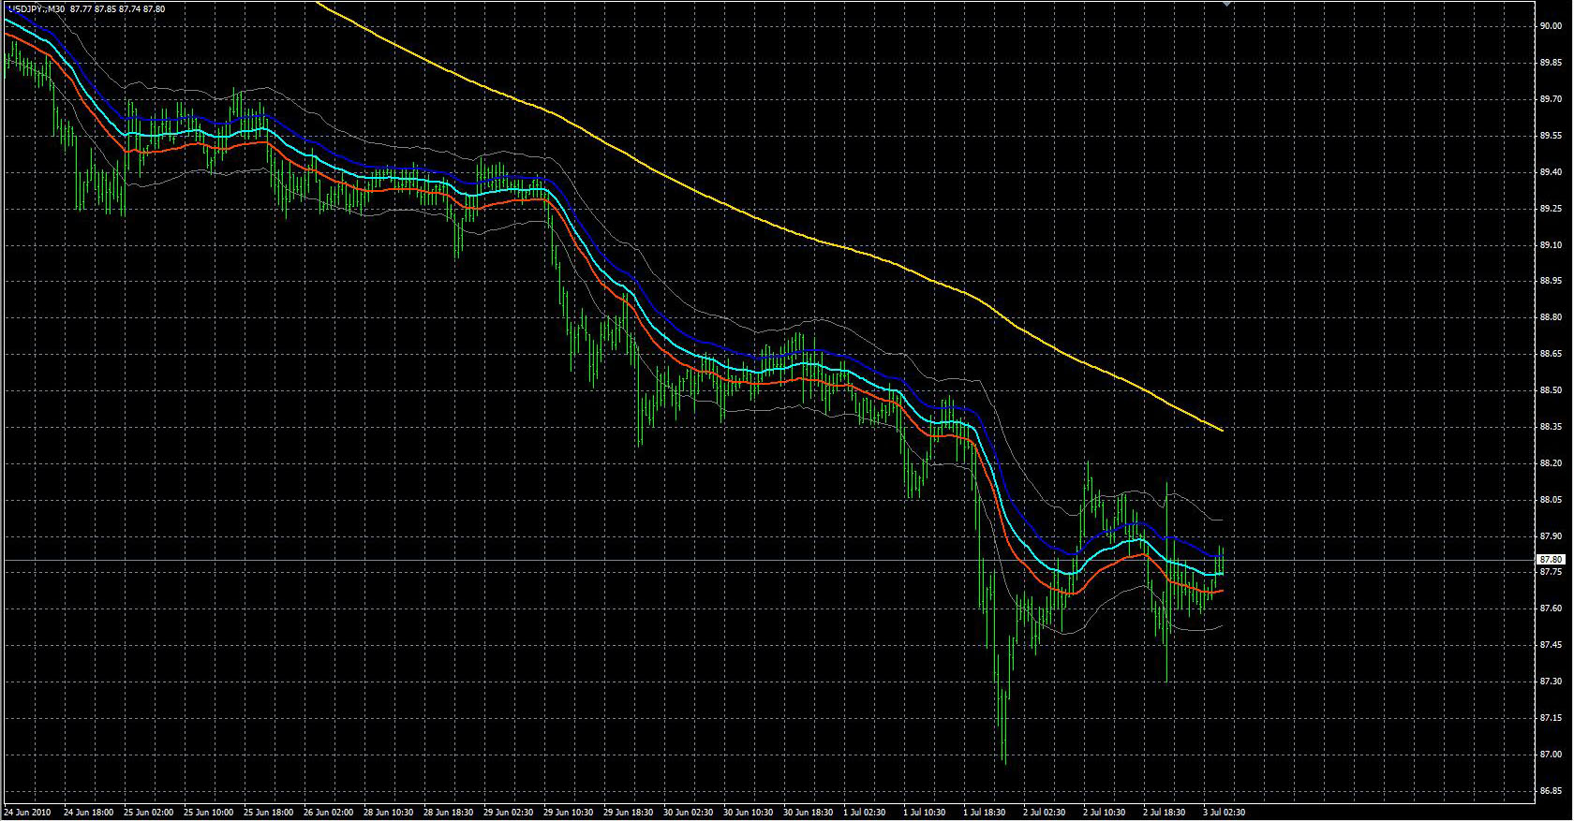Click the 89.55 price axis label
Image resolution: width=1574 pixels, height=821 pixels.
pyautogui.click(x=1551, y=136)
